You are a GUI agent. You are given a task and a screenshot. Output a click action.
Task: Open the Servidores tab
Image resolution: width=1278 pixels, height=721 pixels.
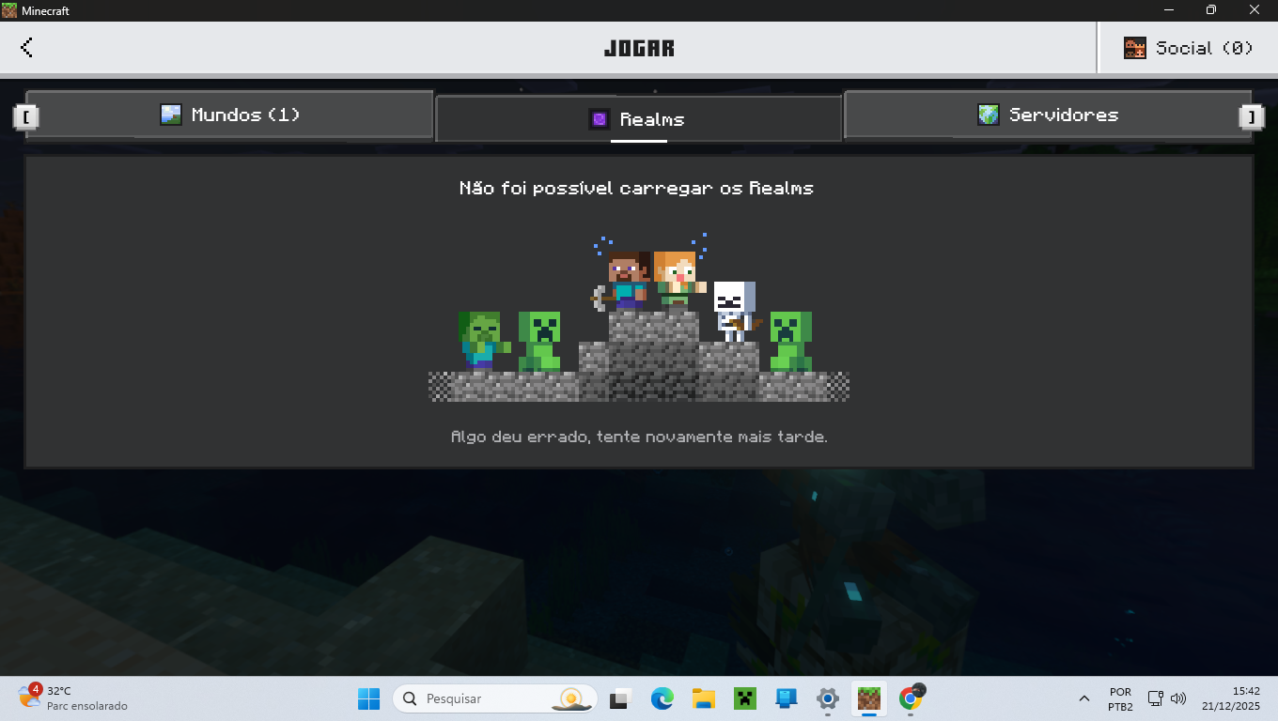(1048, 115)
